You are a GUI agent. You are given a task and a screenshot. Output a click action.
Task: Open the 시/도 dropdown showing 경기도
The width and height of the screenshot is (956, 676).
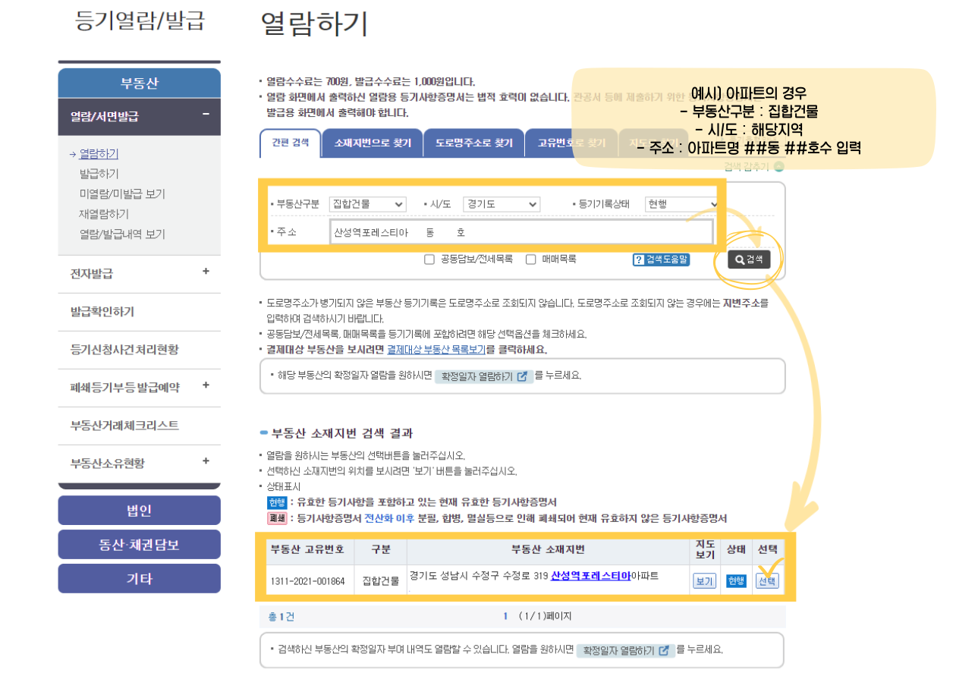tap(501, 204)
